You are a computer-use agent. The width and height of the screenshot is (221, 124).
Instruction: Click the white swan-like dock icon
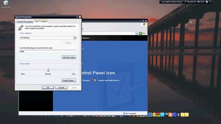(x=179, y=115)
